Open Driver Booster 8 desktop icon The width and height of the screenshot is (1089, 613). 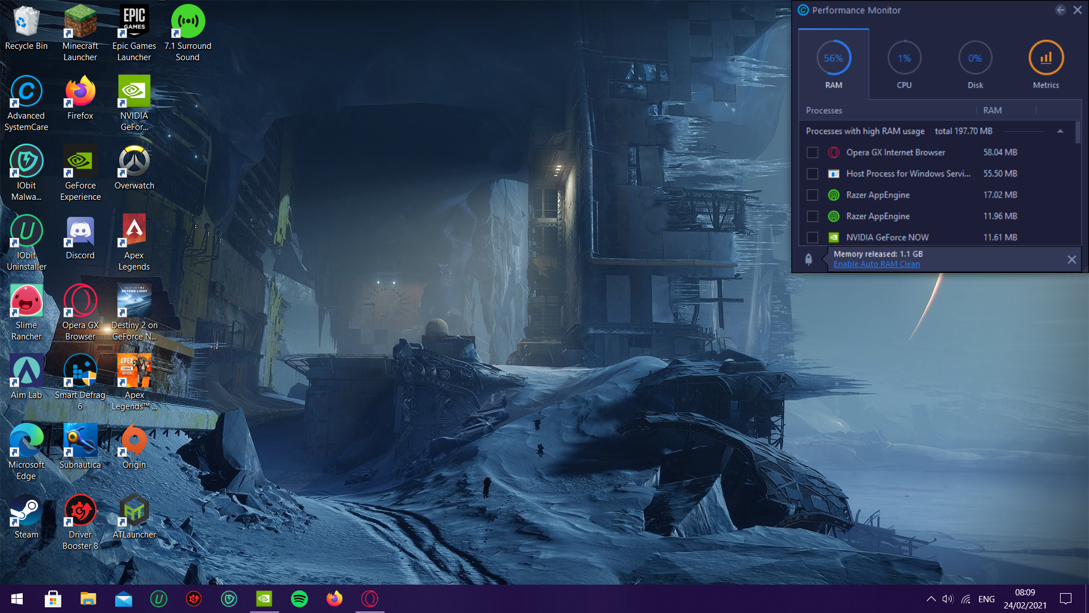pos(80,522)
